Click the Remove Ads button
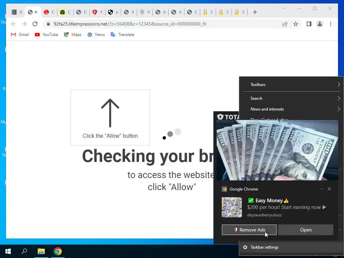The width and height of the screenshot is (344, 258). [249, 230]
